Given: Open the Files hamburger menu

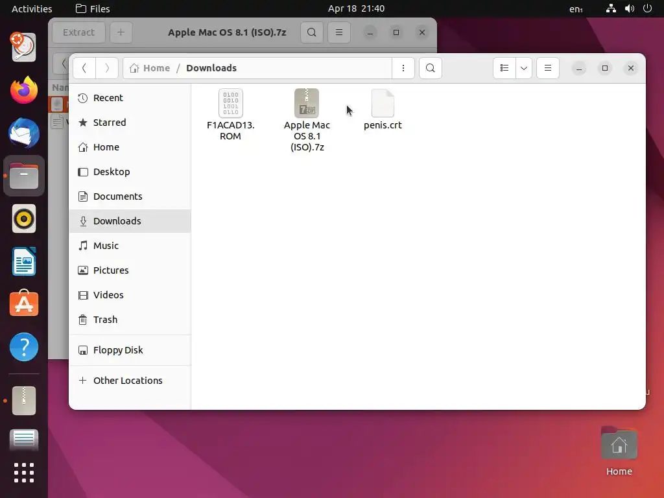Looking at the screenshot, I should point(547,68).
